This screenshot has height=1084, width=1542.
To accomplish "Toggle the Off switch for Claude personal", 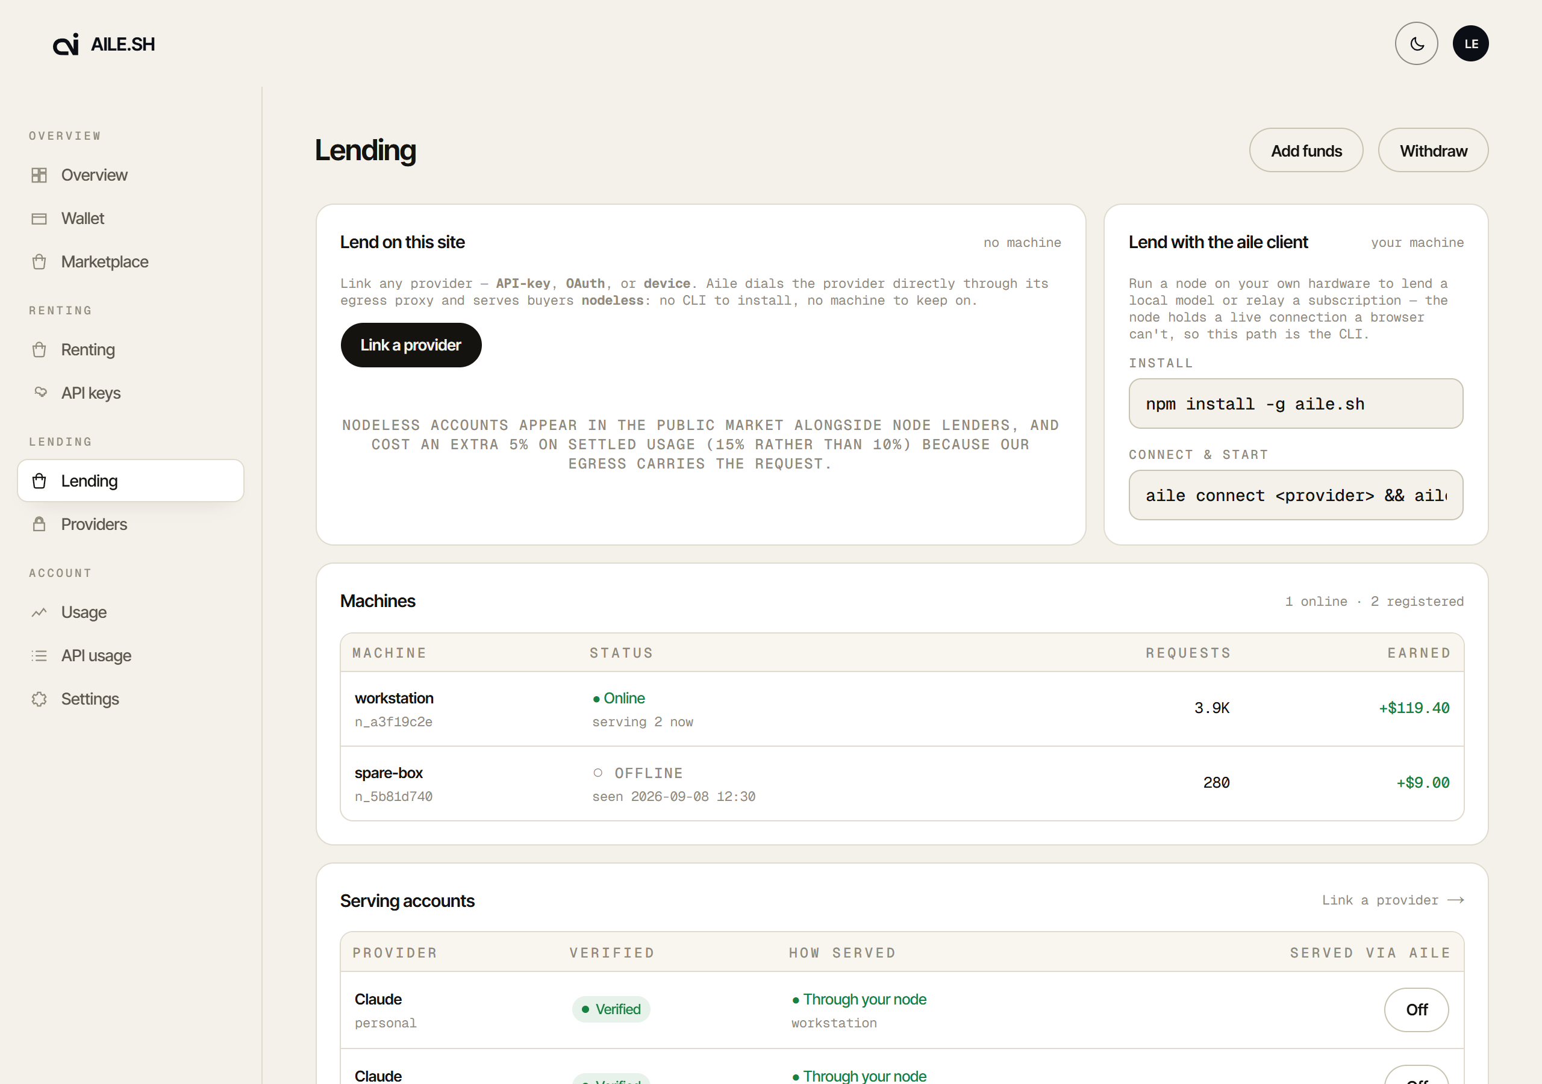I will pos(1416,1009).
